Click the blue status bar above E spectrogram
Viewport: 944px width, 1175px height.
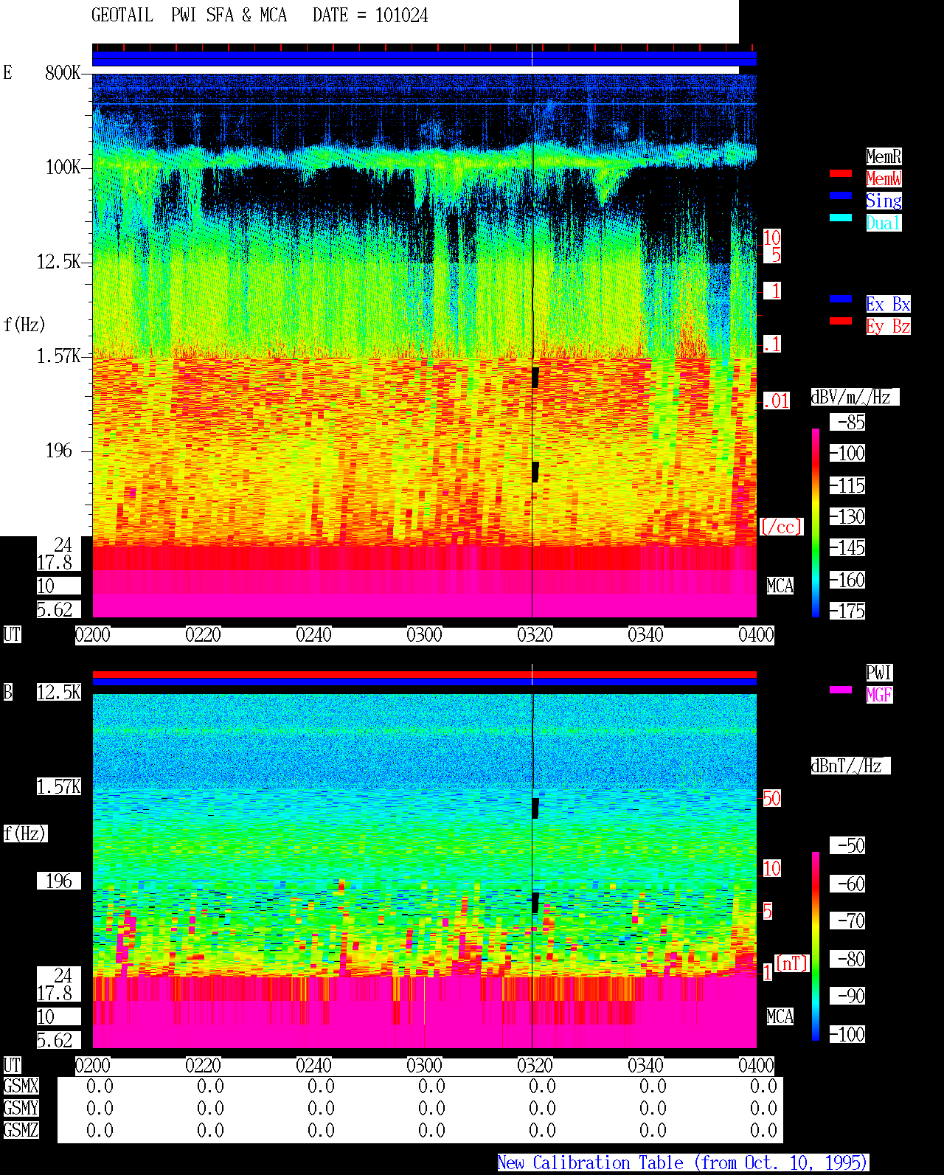424,59
